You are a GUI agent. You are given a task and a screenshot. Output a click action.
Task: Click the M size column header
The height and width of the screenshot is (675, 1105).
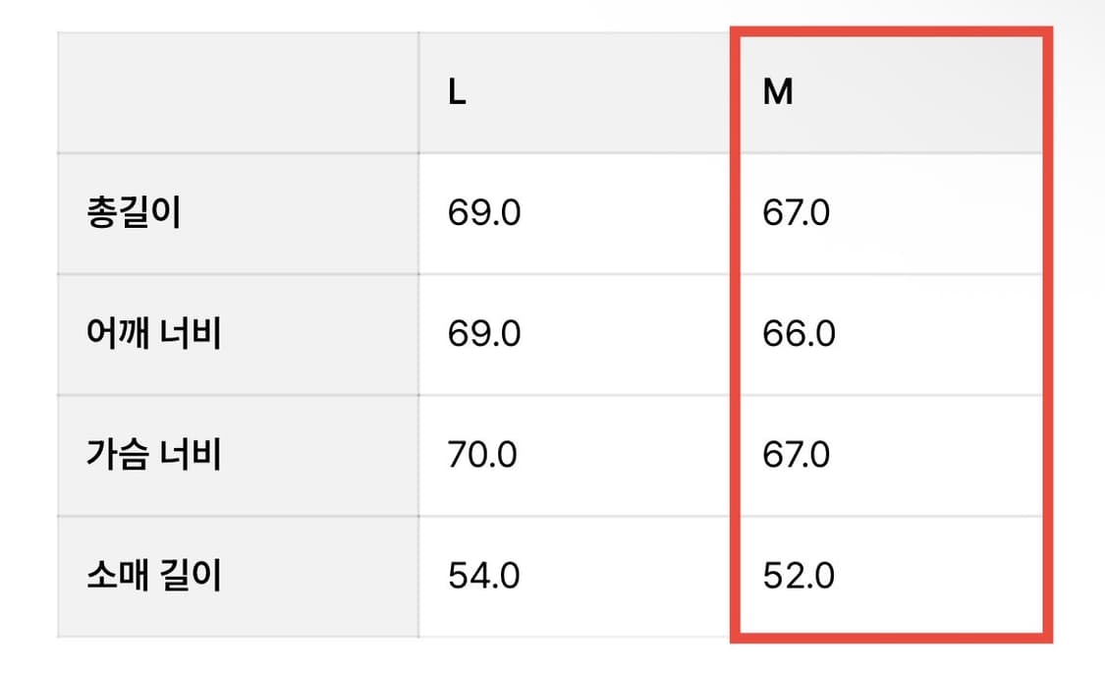click(x=778, y=92)
